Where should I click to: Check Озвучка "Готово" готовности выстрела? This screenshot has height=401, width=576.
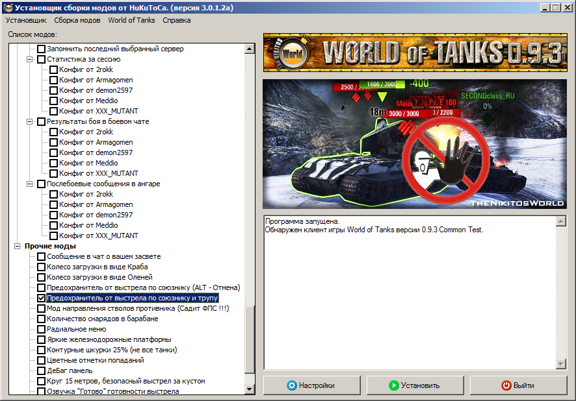41,391
